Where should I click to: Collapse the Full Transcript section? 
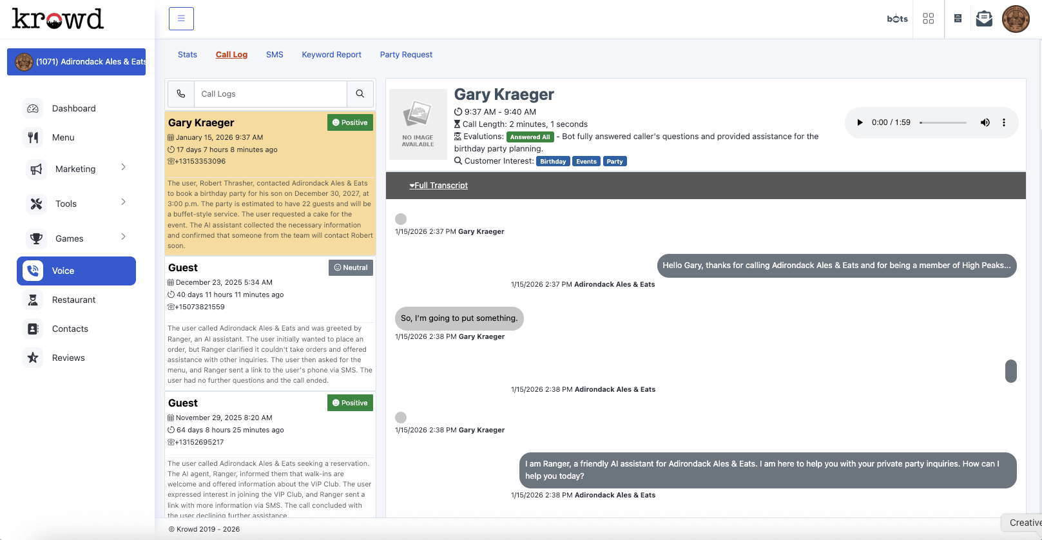(439, 186)
